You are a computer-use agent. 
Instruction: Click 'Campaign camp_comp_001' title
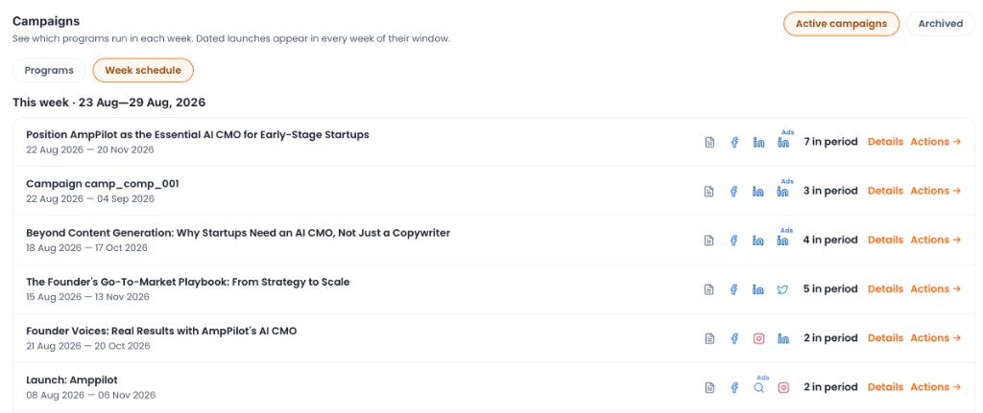tap(103, 183)
